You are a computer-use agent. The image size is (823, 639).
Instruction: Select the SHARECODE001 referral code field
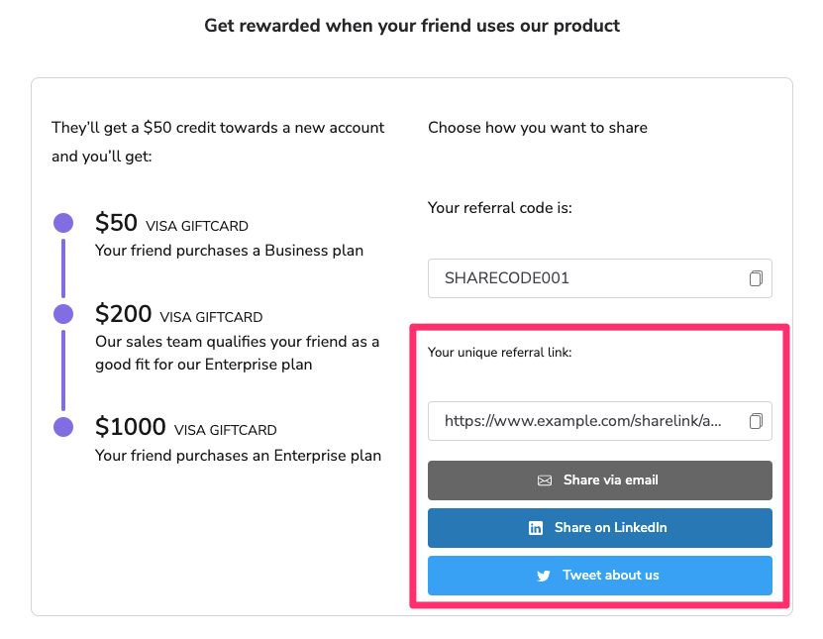[x=584, y=278]
